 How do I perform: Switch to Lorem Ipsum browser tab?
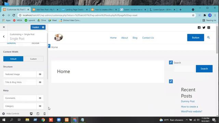pyautogui.click(x=163, y=10)
